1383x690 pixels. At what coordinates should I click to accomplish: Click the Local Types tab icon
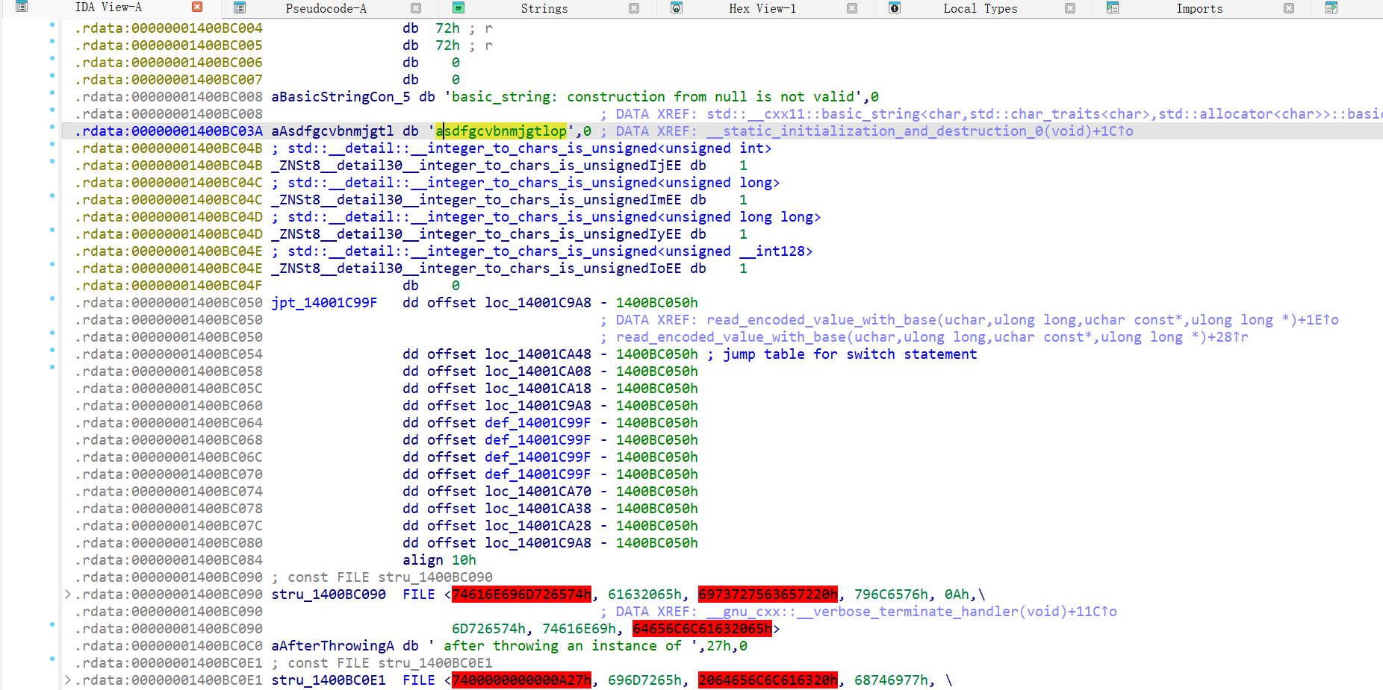pyautogui.click(x=895, y=8)
